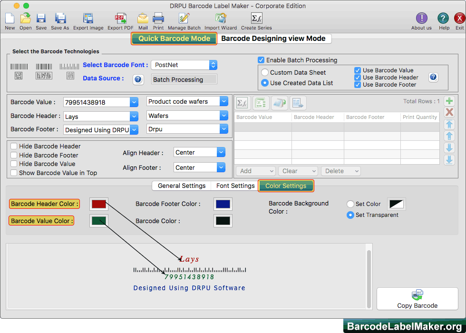
Task: Click the Data Source help question icon
Action: pyautogui.click(x=138, y=79)
